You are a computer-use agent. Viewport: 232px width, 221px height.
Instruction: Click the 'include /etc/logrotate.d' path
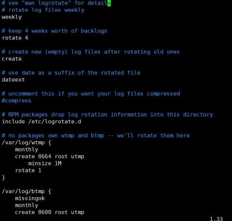(x=41, y=122)
